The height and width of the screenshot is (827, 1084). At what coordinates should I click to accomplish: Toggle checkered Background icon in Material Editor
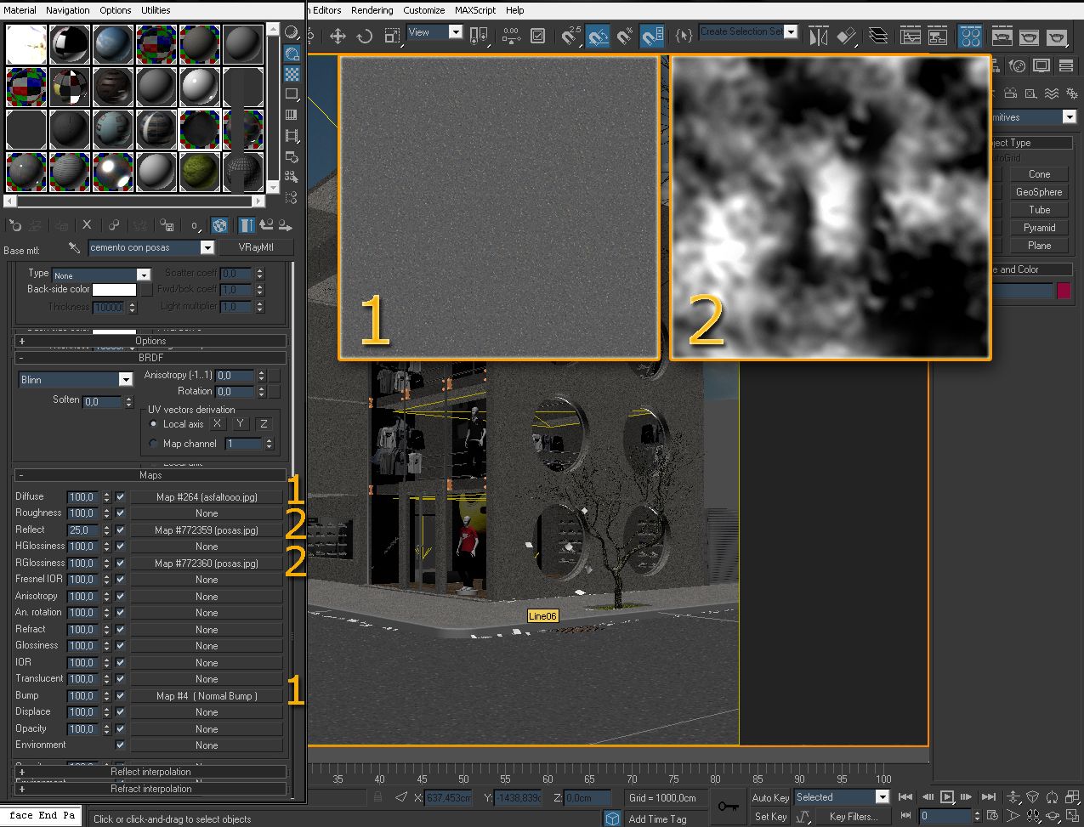click(292, 74)
